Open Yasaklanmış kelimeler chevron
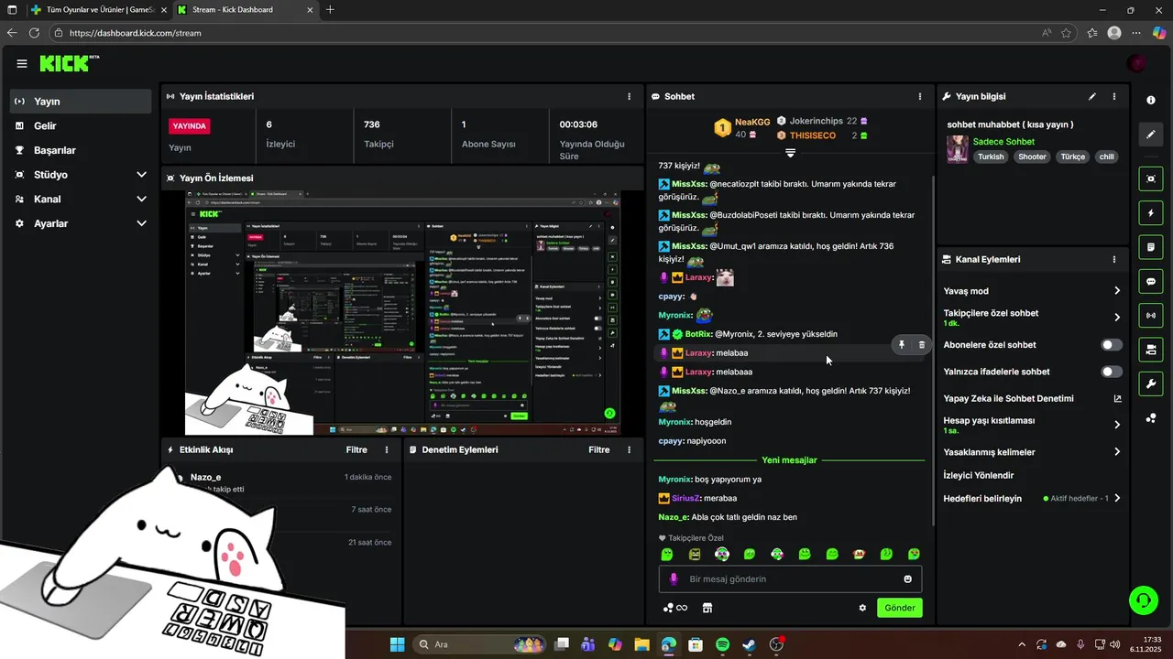This screenshot has width=1173, height=659. pyautogui.click(x=1117, y=452)
